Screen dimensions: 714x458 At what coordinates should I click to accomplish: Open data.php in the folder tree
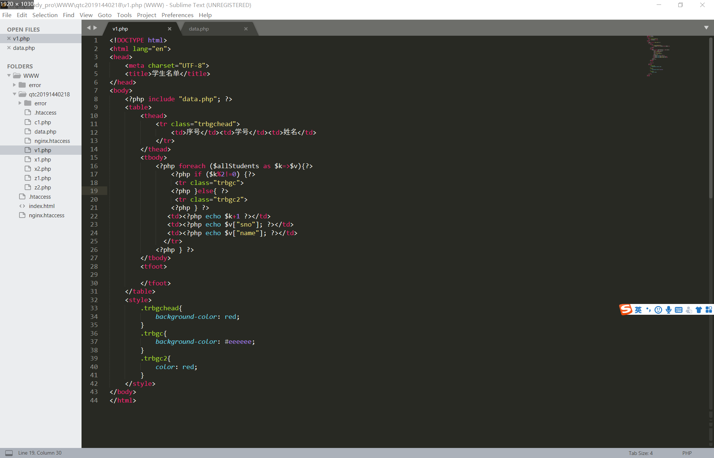tap(45, 131)
